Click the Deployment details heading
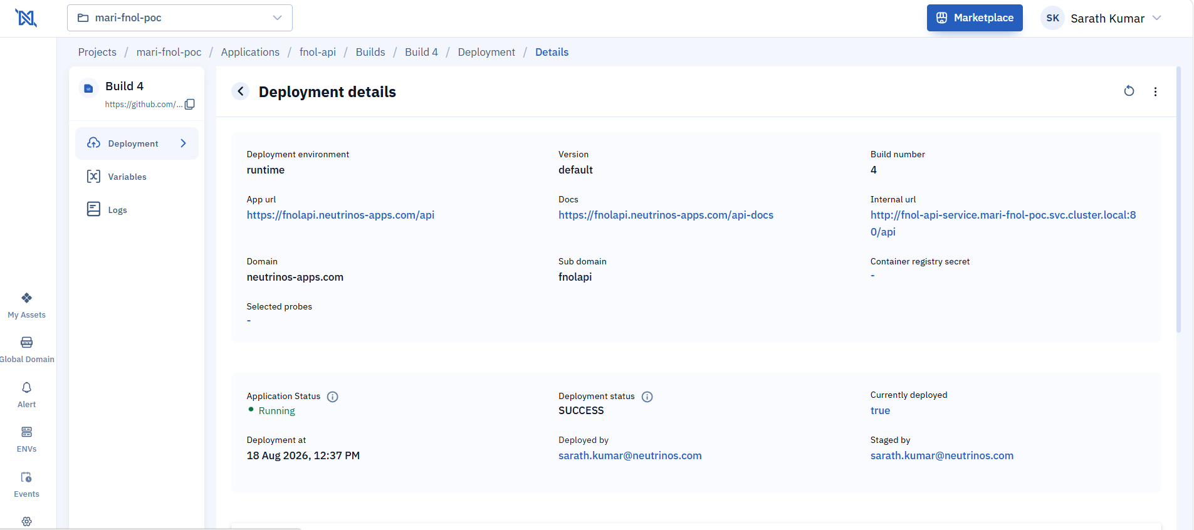The width and height of the screenshot is (1194, 530). pos(327,91)
